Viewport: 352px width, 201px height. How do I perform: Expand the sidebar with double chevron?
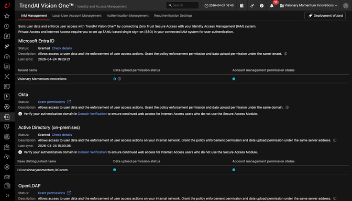(7, 195)
